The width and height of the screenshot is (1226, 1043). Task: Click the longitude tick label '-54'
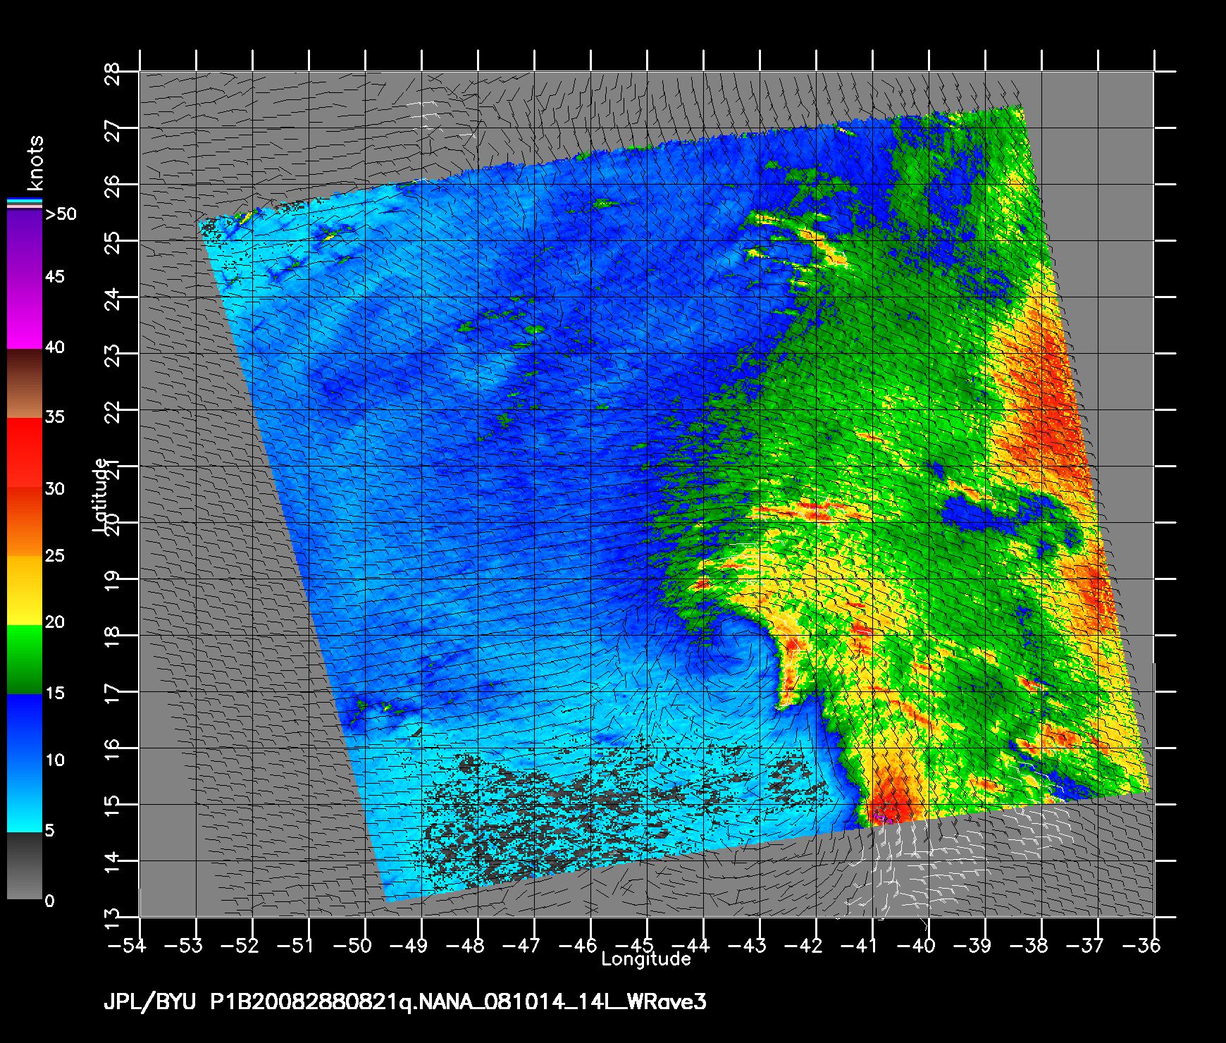pos(127,945)
